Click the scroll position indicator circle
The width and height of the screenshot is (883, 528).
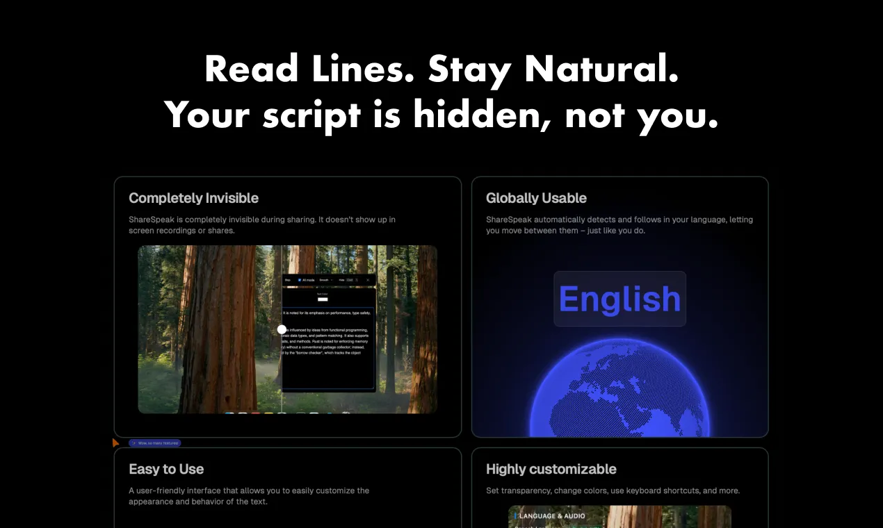(x=282, y=329)
